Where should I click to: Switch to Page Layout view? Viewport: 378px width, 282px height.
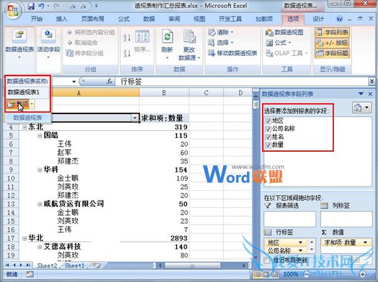point(266,274)
